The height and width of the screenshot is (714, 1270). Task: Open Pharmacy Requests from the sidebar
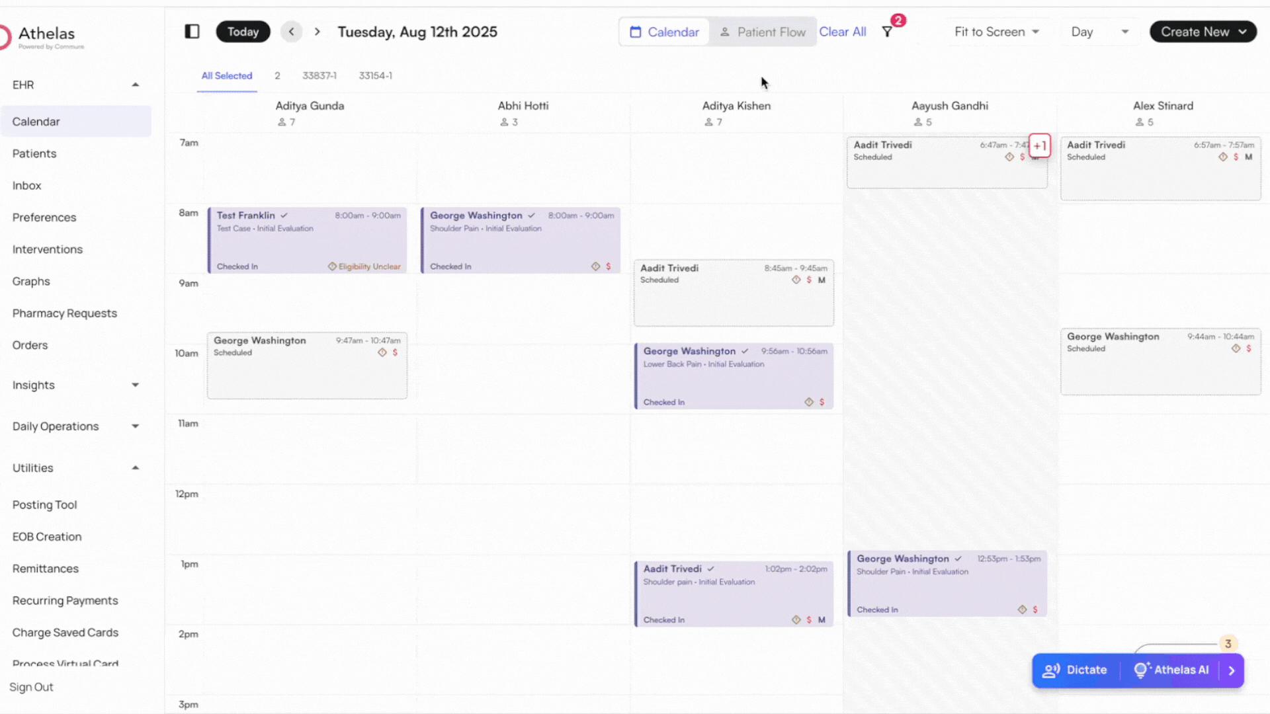(65, 313)
